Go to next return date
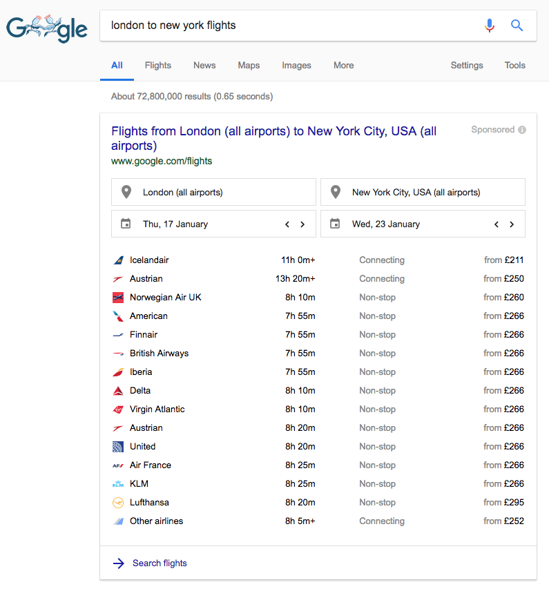Screen dimensions: 549x589 512,224
